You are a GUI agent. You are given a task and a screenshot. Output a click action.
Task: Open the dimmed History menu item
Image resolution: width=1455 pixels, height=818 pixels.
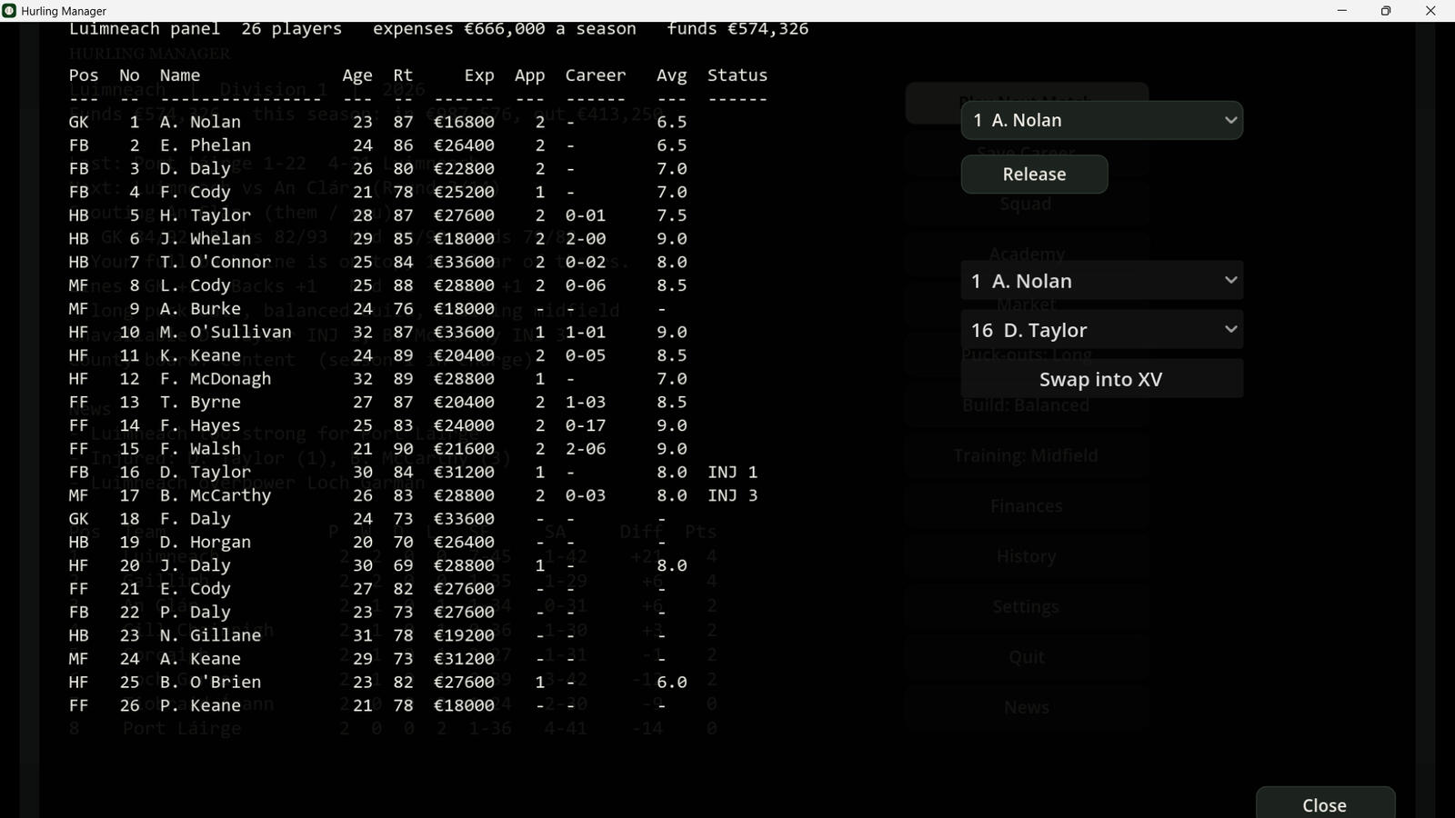pos(1027,556)
